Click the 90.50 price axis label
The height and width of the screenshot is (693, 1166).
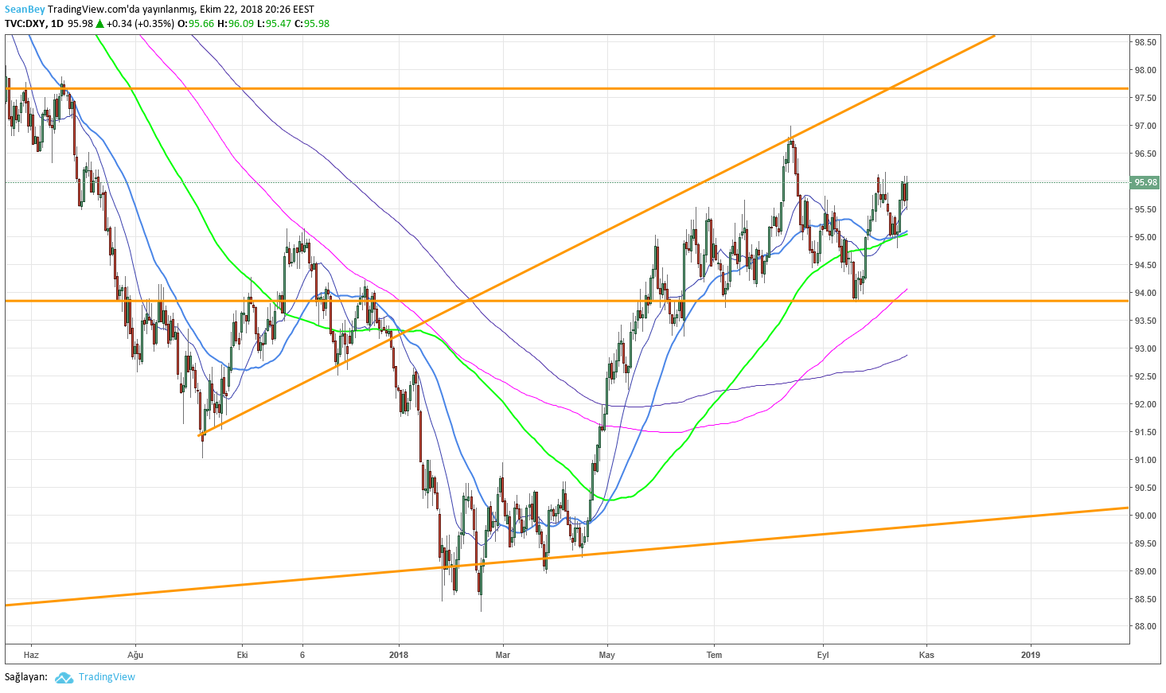tap(1145, 488)
